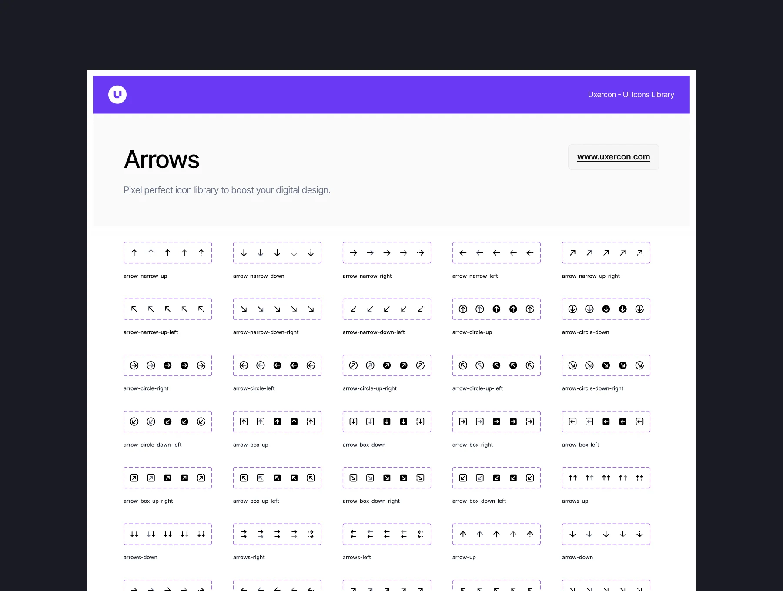Click the 'arrow-box-down-left' label
Viewport: 783px width, 591px height.
tap(479, 501)
